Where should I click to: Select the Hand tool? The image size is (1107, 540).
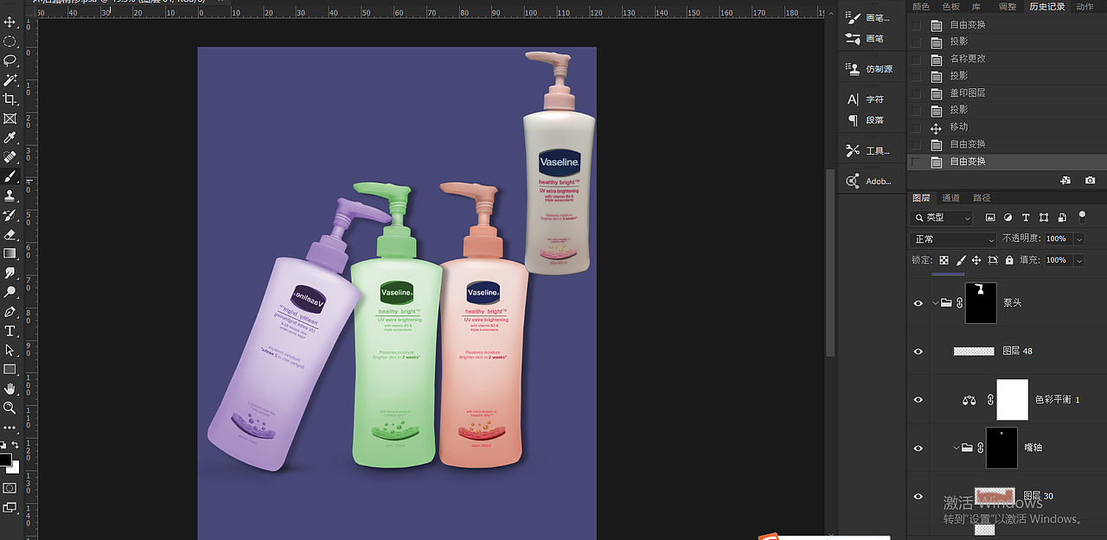[10, 389]
